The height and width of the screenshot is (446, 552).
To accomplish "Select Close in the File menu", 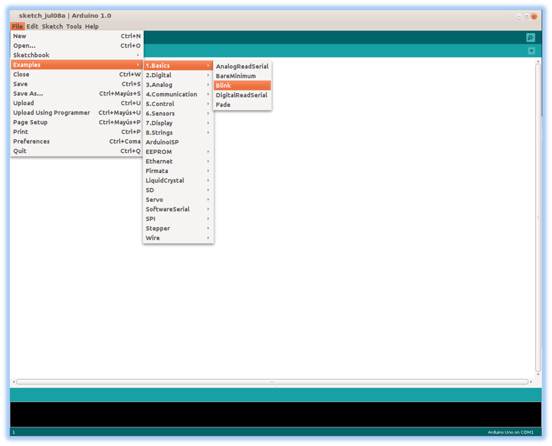I will pos(77,74).
